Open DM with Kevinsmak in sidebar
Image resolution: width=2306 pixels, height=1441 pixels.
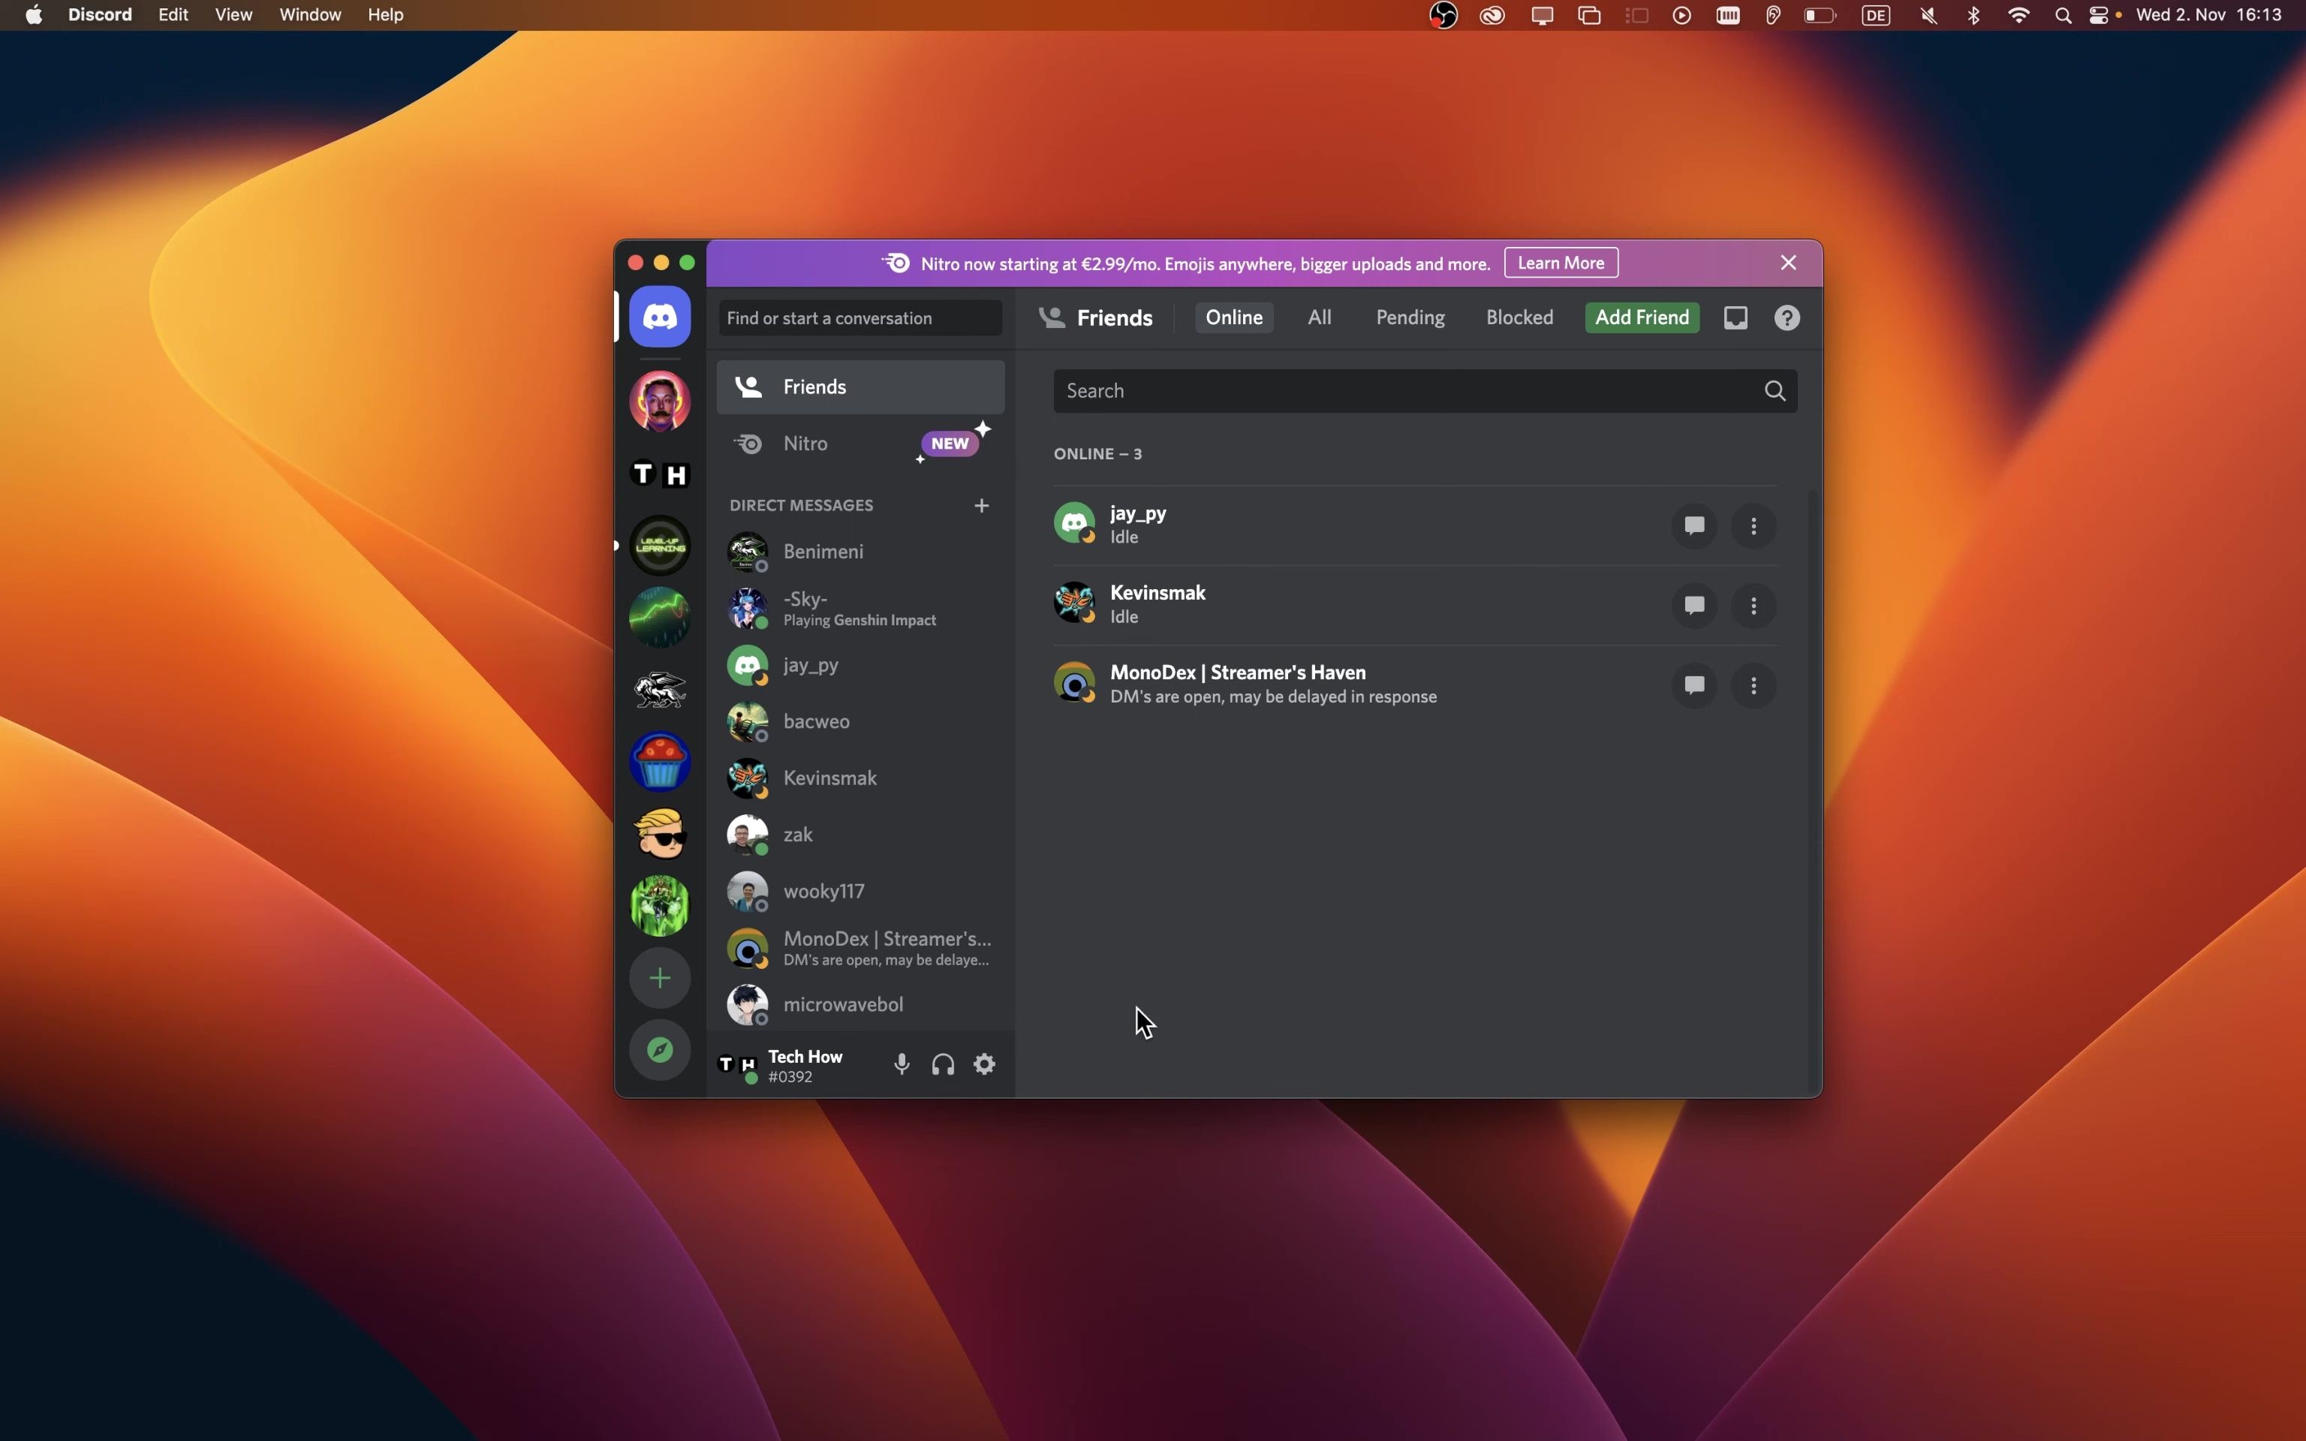click(860, 778)
